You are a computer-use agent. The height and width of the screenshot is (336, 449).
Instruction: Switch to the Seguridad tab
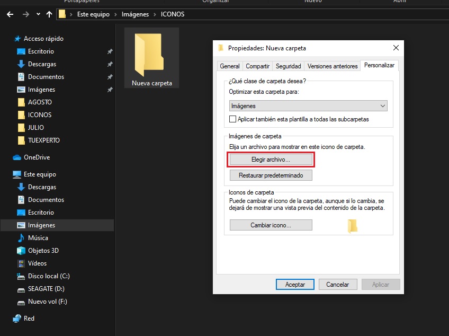[289, 66]
